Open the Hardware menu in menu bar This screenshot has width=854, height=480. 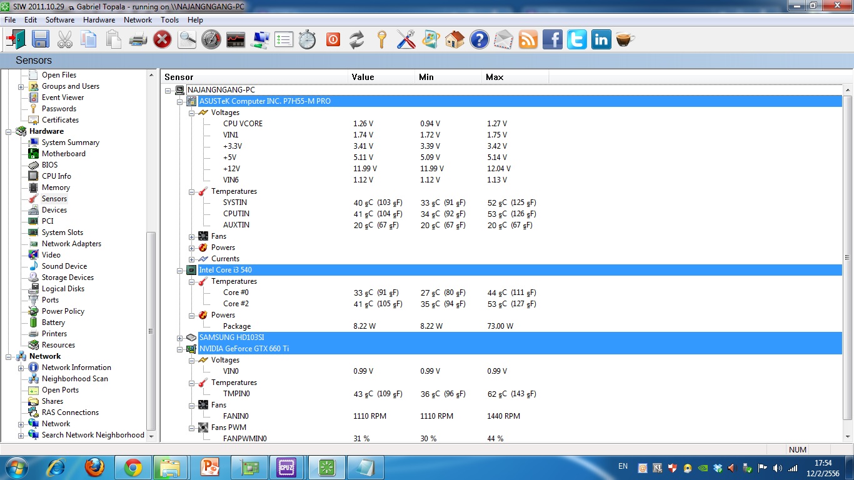point(99,20)
